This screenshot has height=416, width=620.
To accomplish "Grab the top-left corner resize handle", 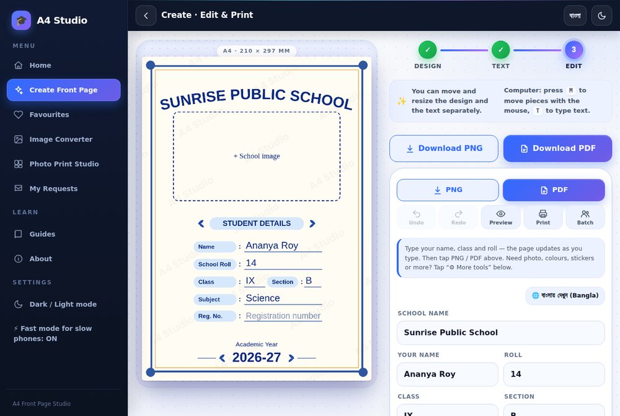I will point(151,65).
